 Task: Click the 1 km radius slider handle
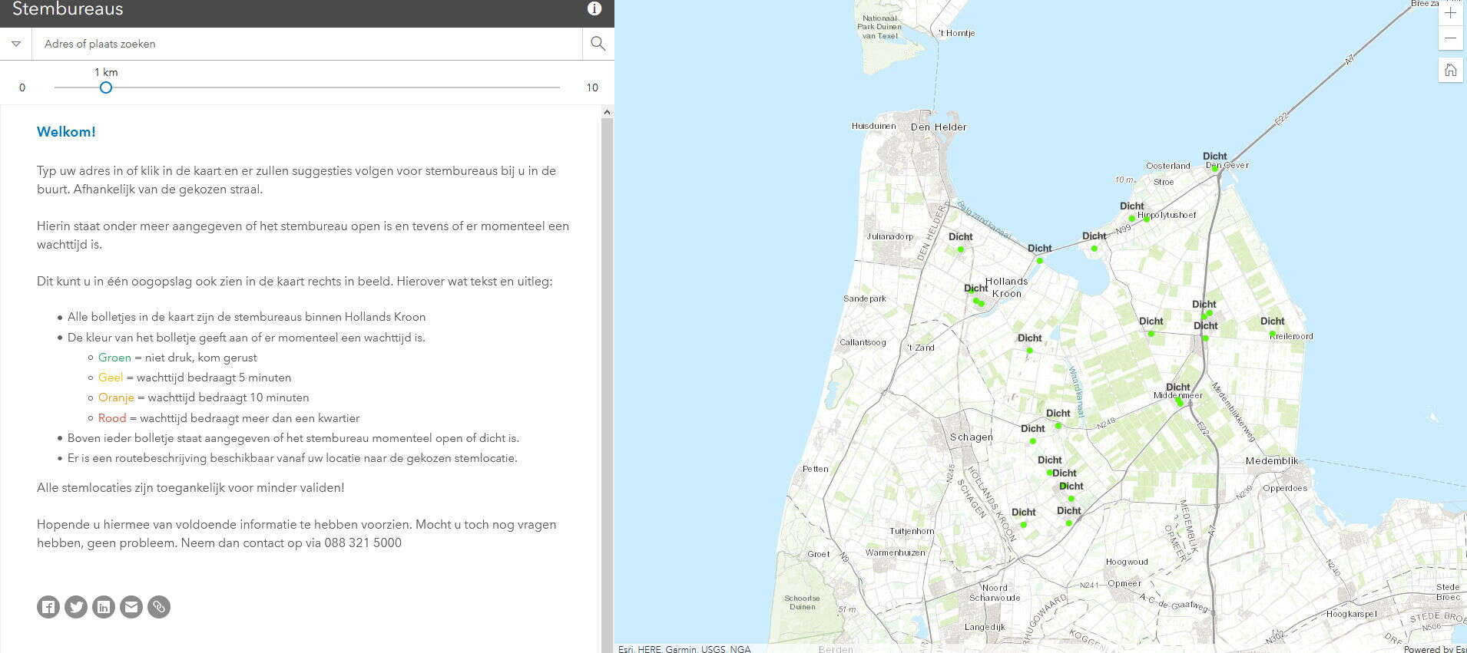[x=106, y=87]
